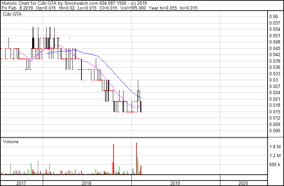Click the 0.045 price axis label
This screenshot has height=186, width=284.
pos(274,48)
